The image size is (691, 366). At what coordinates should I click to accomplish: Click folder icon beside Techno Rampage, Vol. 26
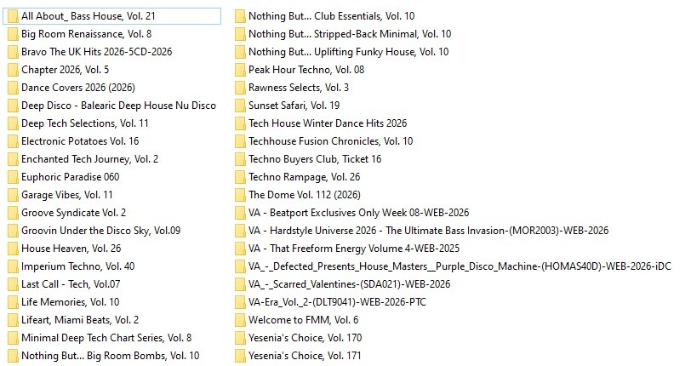240,177
